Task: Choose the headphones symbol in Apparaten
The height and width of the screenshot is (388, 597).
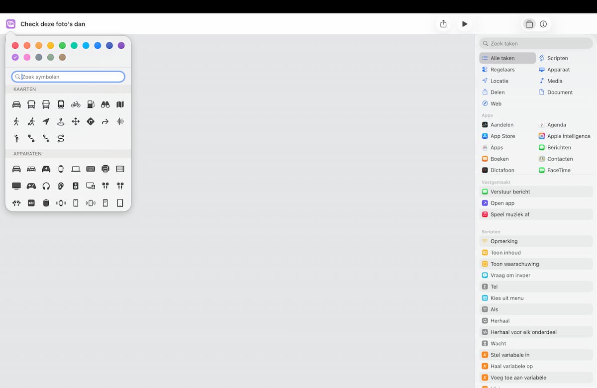Action: pyautogui.click(x=46, y=186)
